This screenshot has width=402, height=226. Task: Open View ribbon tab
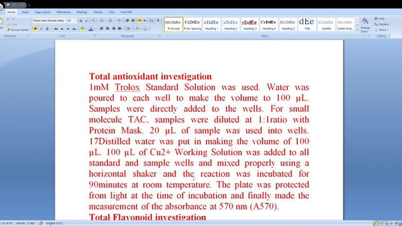[x=111, y=12]
